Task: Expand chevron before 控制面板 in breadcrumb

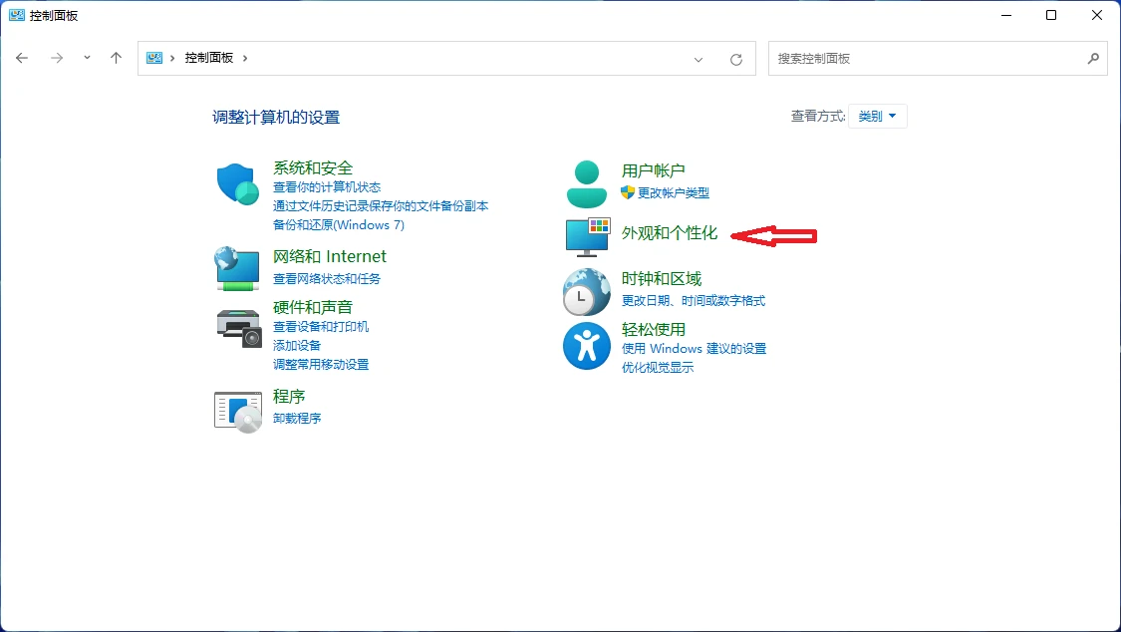Action: pos(172,58)
